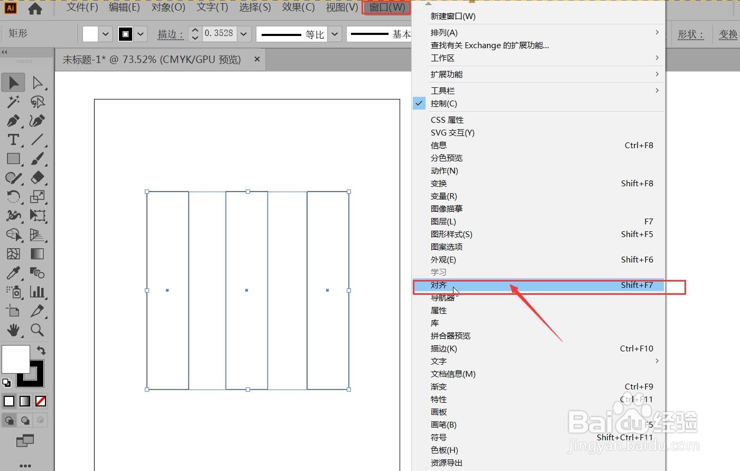Select the Hand tool
The image size is (740, 471).
[x=13, y=330]
